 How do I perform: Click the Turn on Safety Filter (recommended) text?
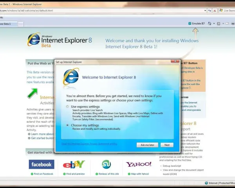click(93, 119)
